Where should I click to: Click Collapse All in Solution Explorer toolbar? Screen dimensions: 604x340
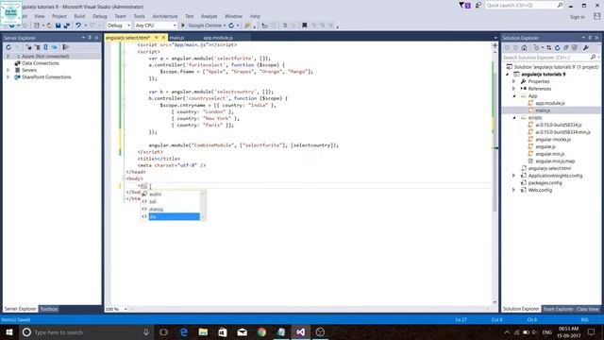[566, 48]
